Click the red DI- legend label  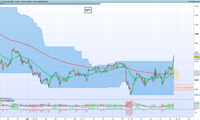(3, 101)
